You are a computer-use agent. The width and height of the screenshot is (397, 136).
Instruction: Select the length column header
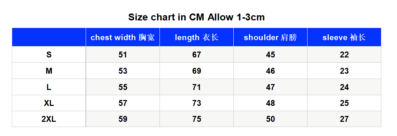coord(196,37)
